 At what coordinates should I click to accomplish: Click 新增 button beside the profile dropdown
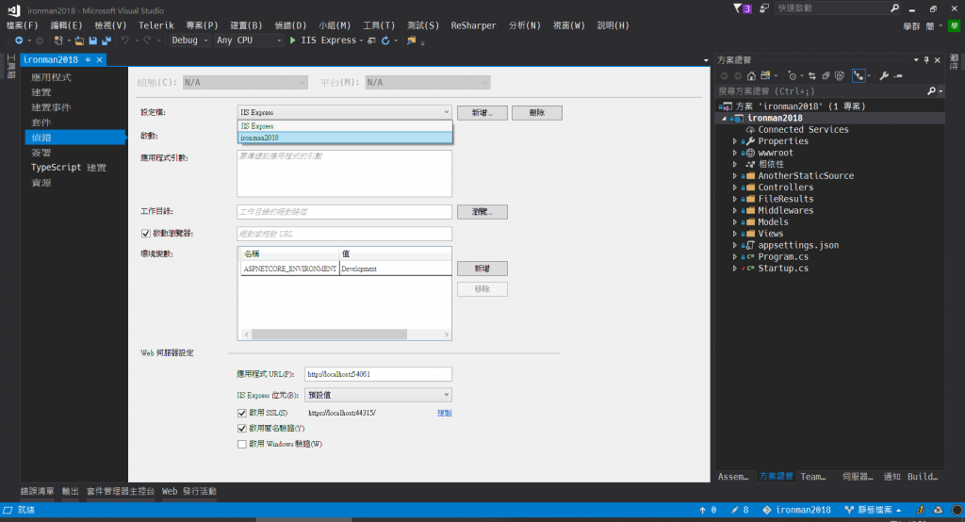(x=482, y=113)
